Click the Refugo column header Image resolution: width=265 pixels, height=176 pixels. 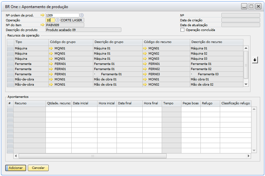pyautogui.click(x=210, y=103)
